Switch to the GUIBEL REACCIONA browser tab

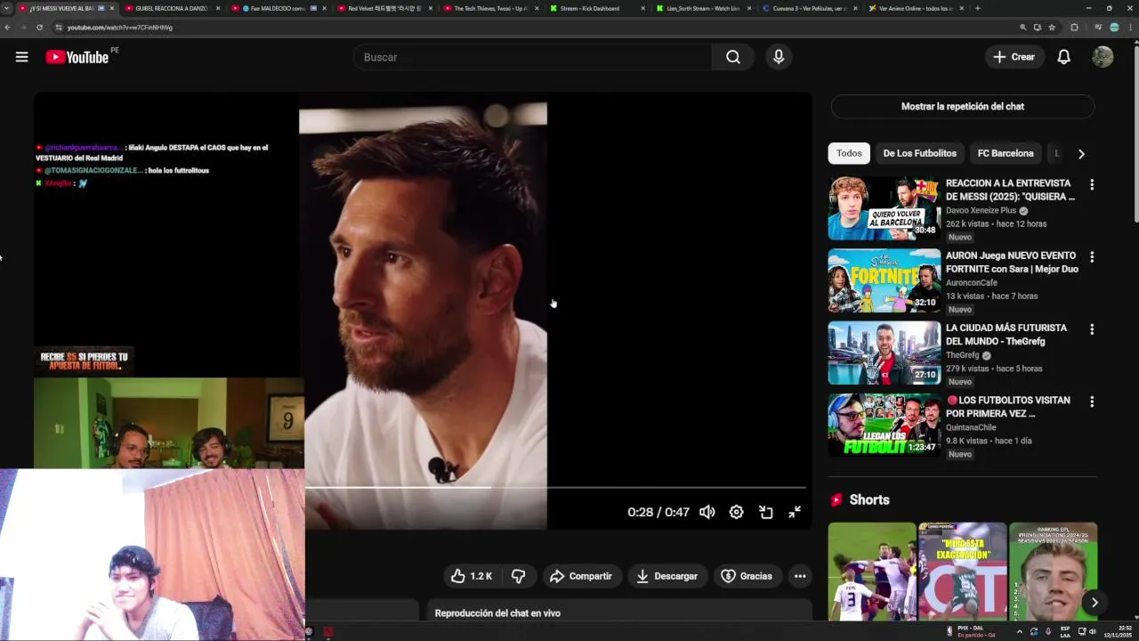[172, 8]
